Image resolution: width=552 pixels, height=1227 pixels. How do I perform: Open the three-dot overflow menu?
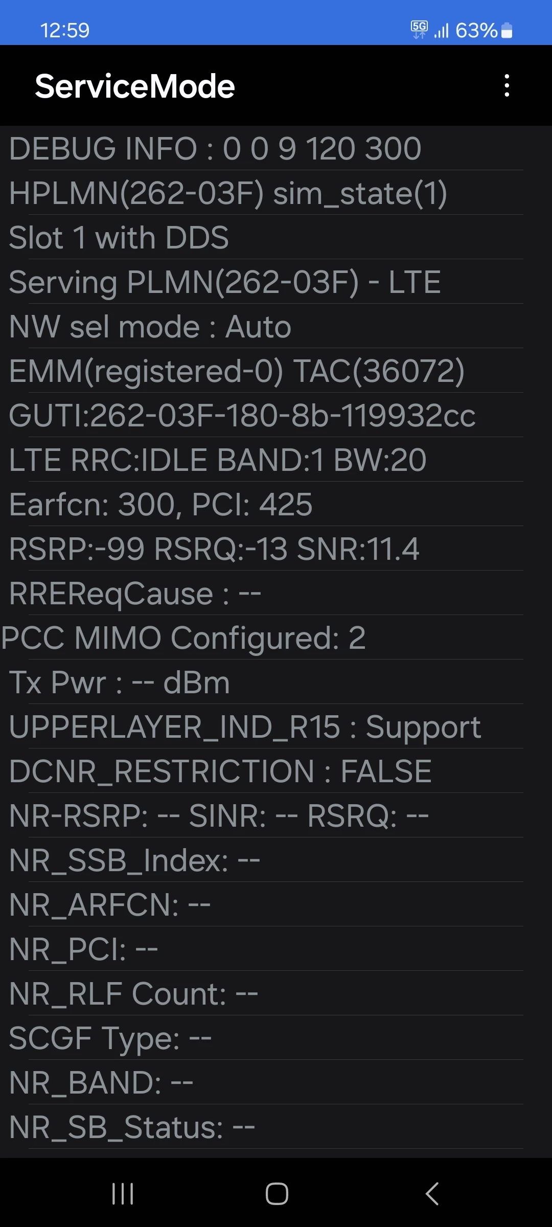(x=507, y=85)
